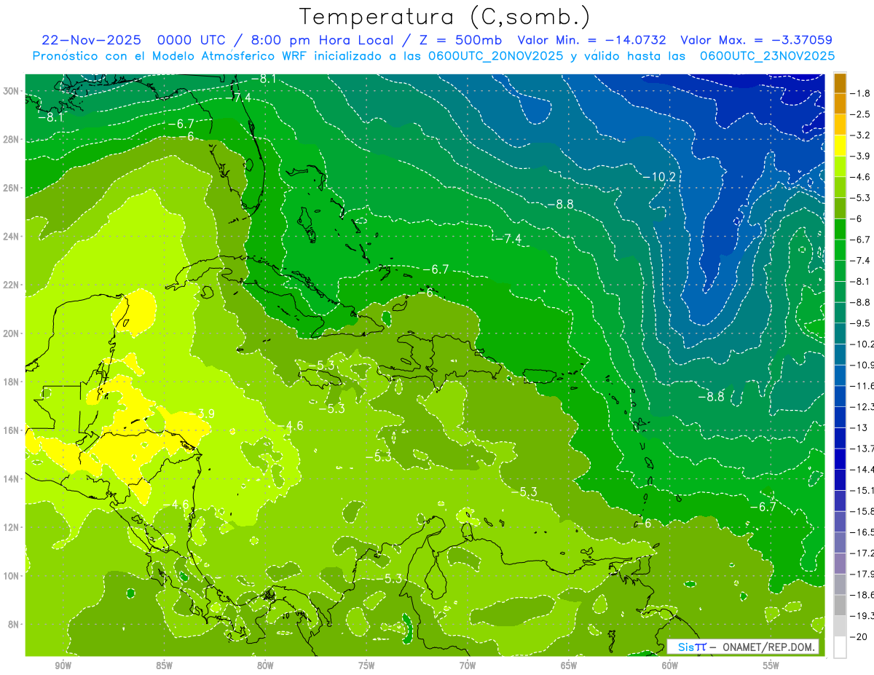874x675 pixels.
Task: Pick the dark orange swatch atop the colorbar
Action: tap(840, 82)
